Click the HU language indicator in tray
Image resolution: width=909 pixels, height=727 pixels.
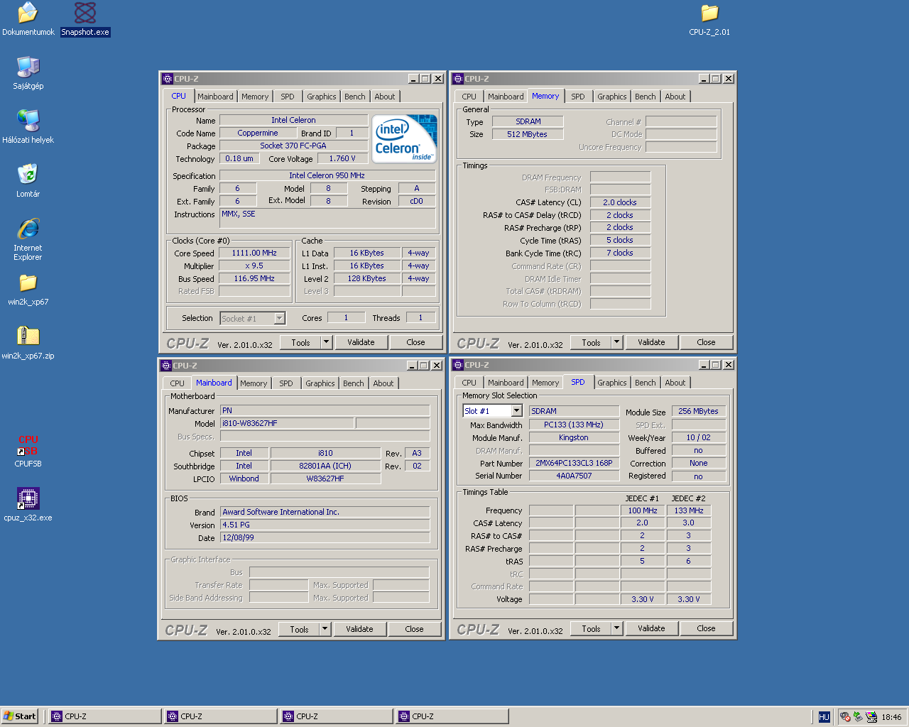pyautogui.click(x=824, y=717)
